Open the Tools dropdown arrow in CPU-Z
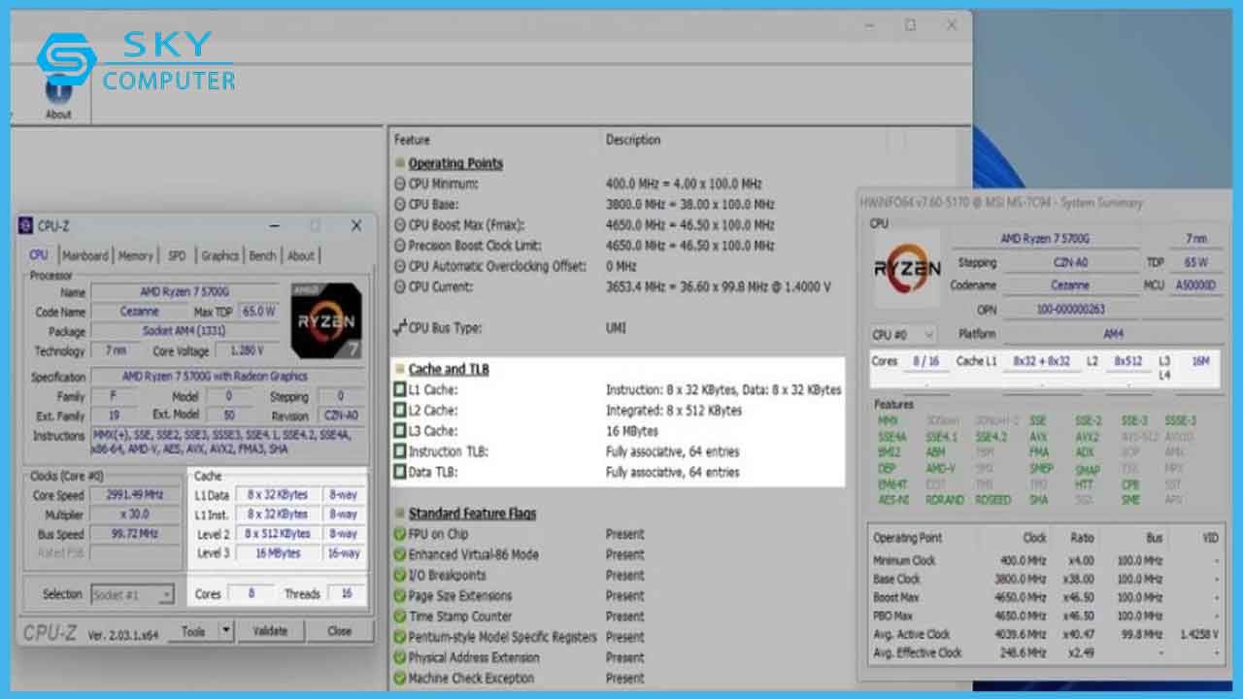Image resolution: width=1243 pixels, height=699 pixels. (225, 631)
